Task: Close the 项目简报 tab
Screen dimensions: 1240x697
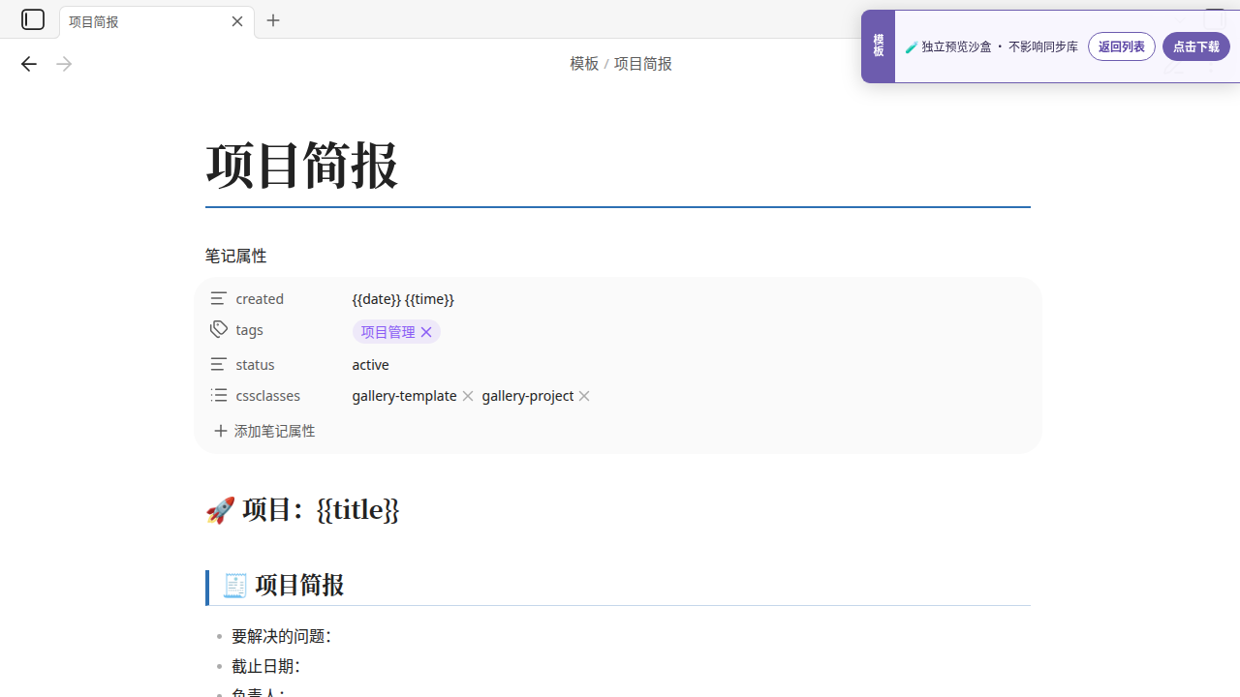Action: [237, 21]
